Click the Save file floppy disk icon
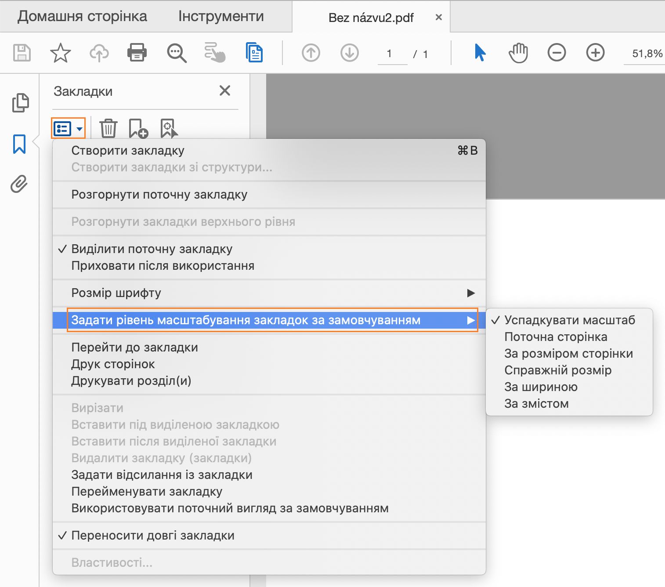 tap(22, 53)
